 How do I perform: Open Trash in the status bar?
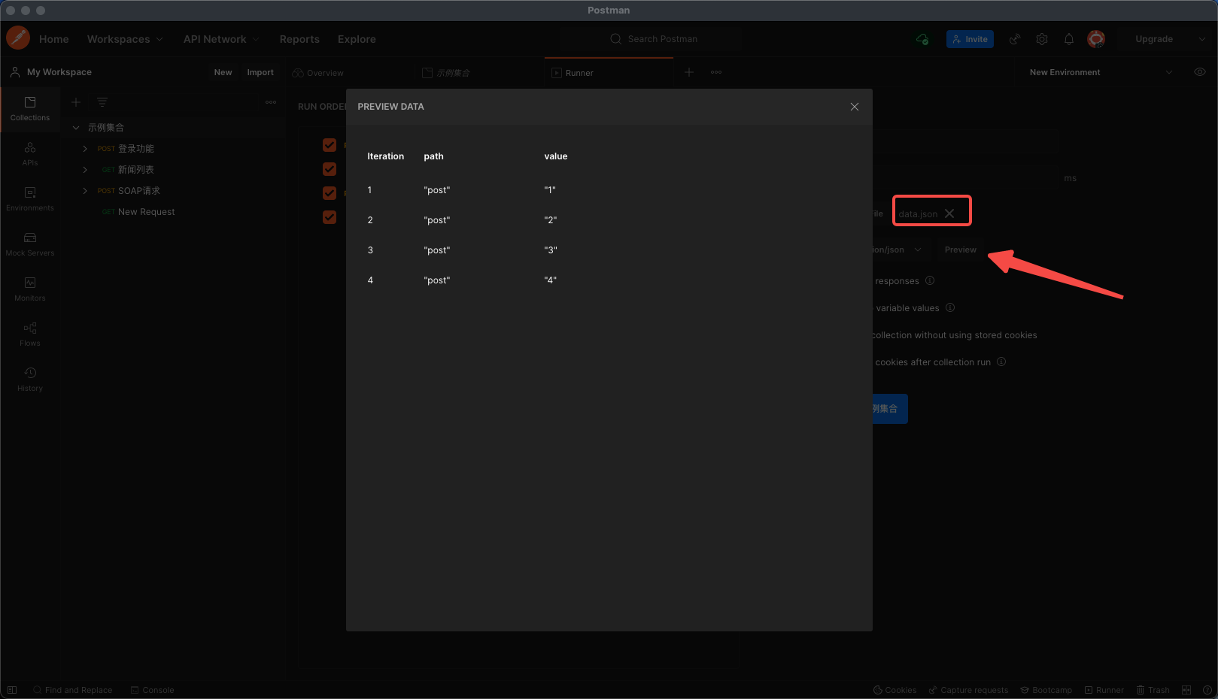1153,690
